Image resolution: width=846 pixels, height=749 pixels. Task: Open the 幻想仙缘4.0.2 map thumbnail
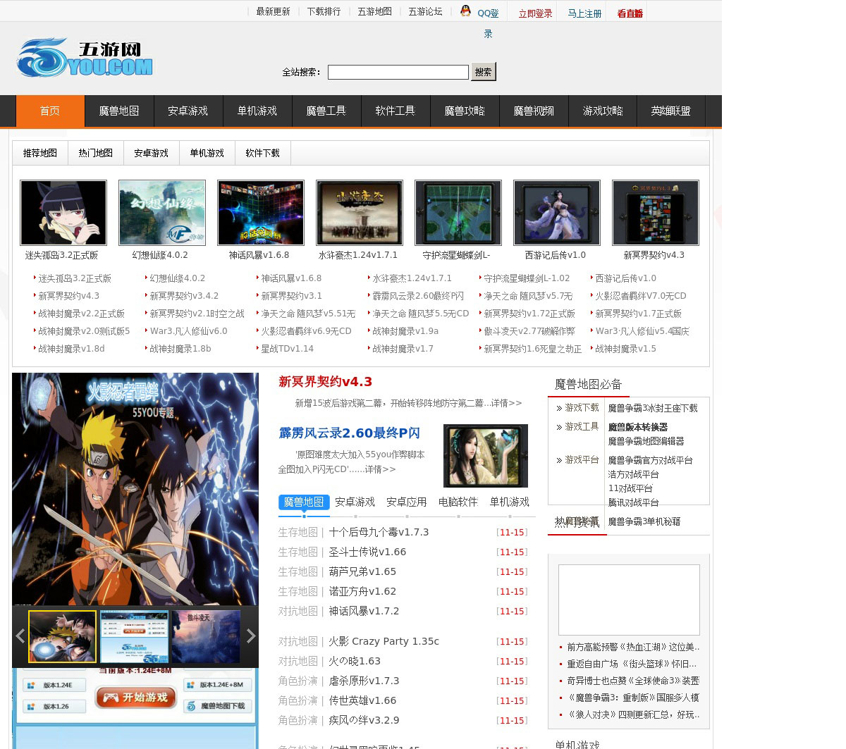[x=162, y=213]
